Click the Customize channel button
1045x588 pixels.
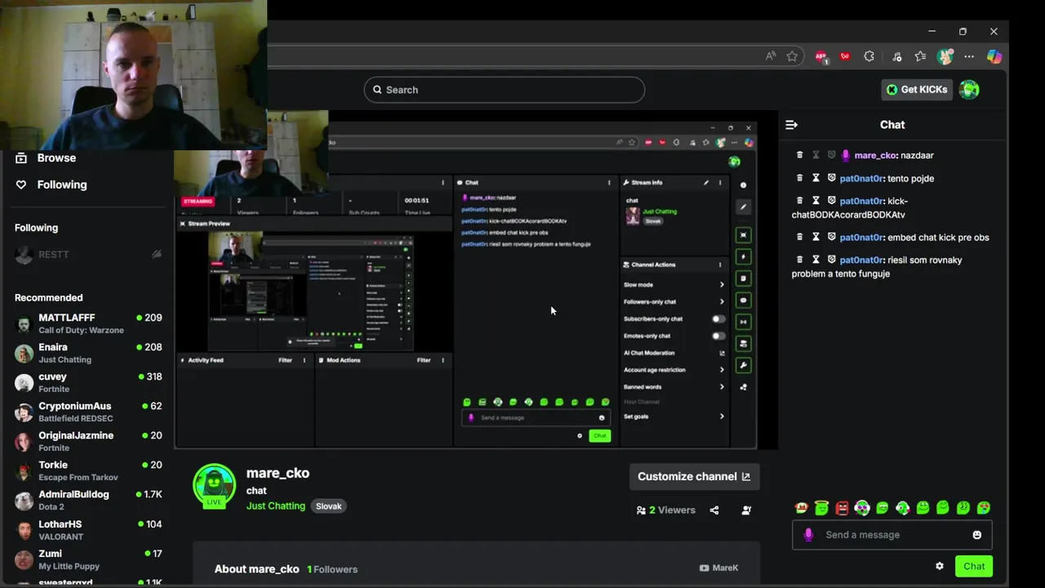pos(694,477)
